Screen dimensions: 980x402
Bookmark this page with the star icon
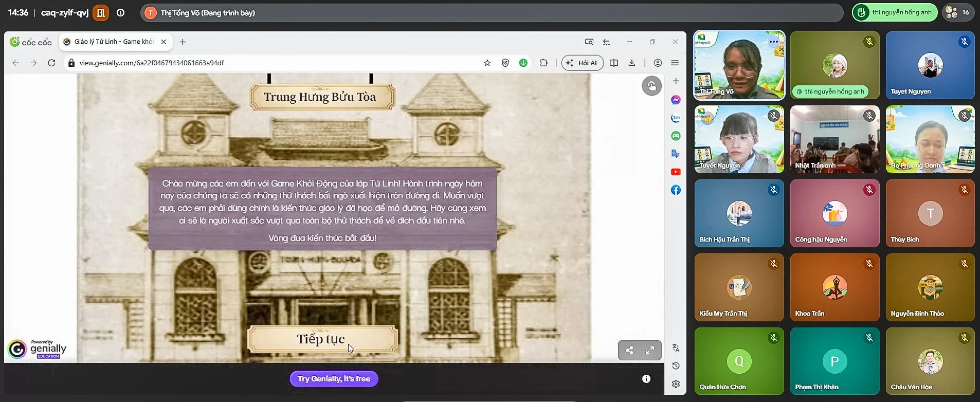tap(487, 63)
